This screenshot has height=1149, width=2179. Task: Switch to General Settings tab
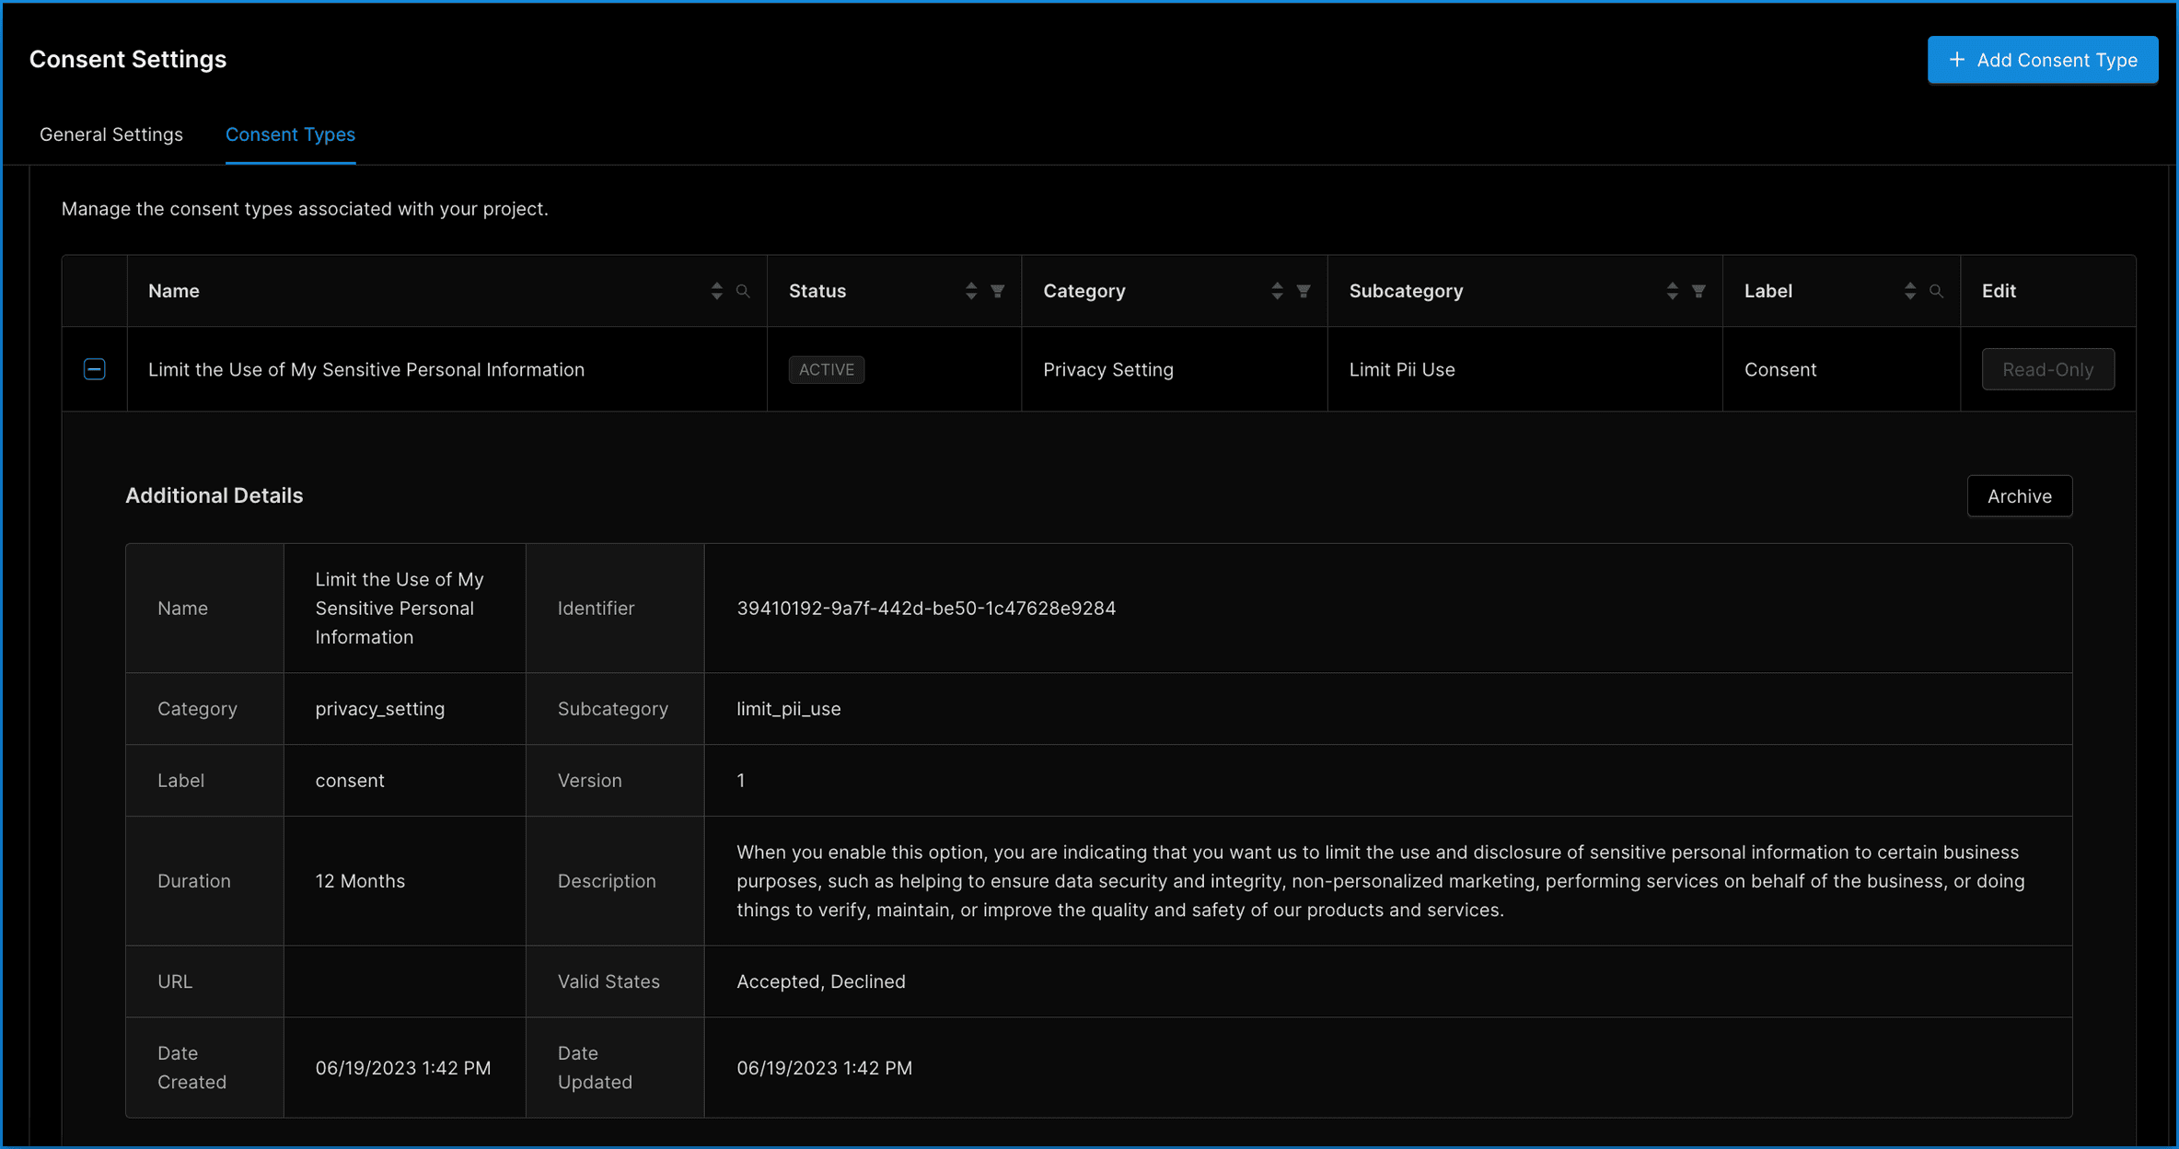tap(111, 134)
